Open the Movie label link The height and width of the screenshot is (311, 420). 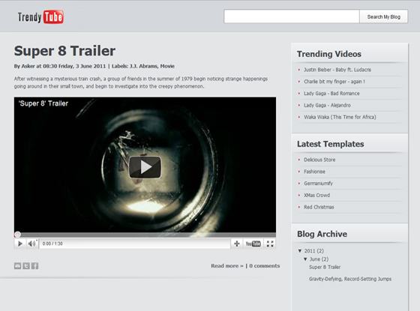point(167,66)
